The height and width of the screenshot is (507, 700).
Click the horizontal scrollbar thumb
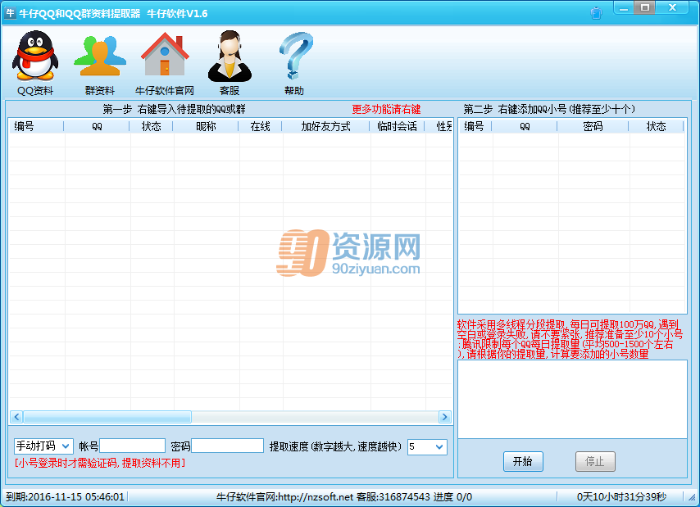[107, 417]
